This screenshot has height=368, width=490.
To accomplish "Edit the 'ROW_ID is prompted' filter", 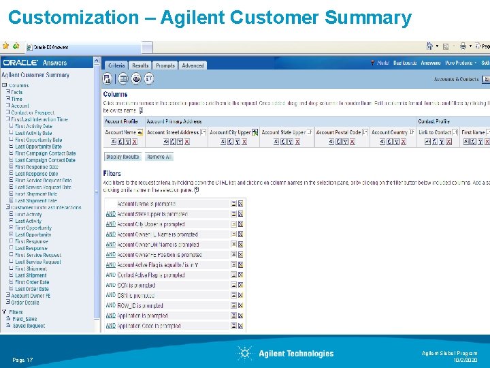I will pyautogui.click(x=233, y=305).
